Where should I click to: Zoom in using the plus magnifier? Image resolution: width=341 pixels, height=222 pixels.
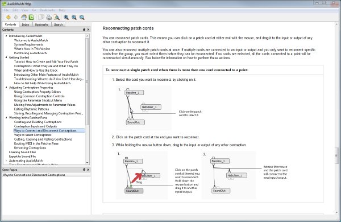(66, 17)
